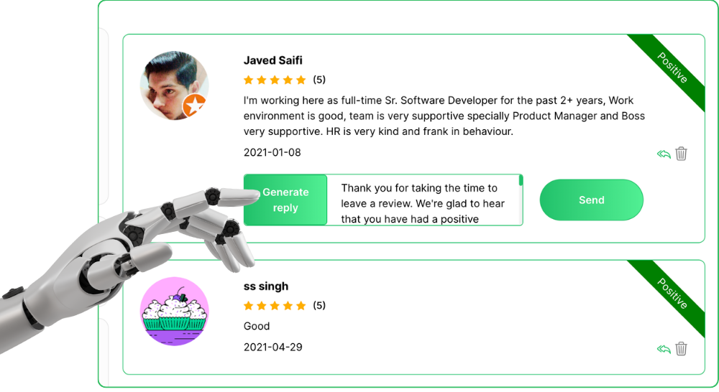Screen dimensions: 719x392
Task: Delete Javed Saifi's review with trash icon
Action: (x=682, y=154)
